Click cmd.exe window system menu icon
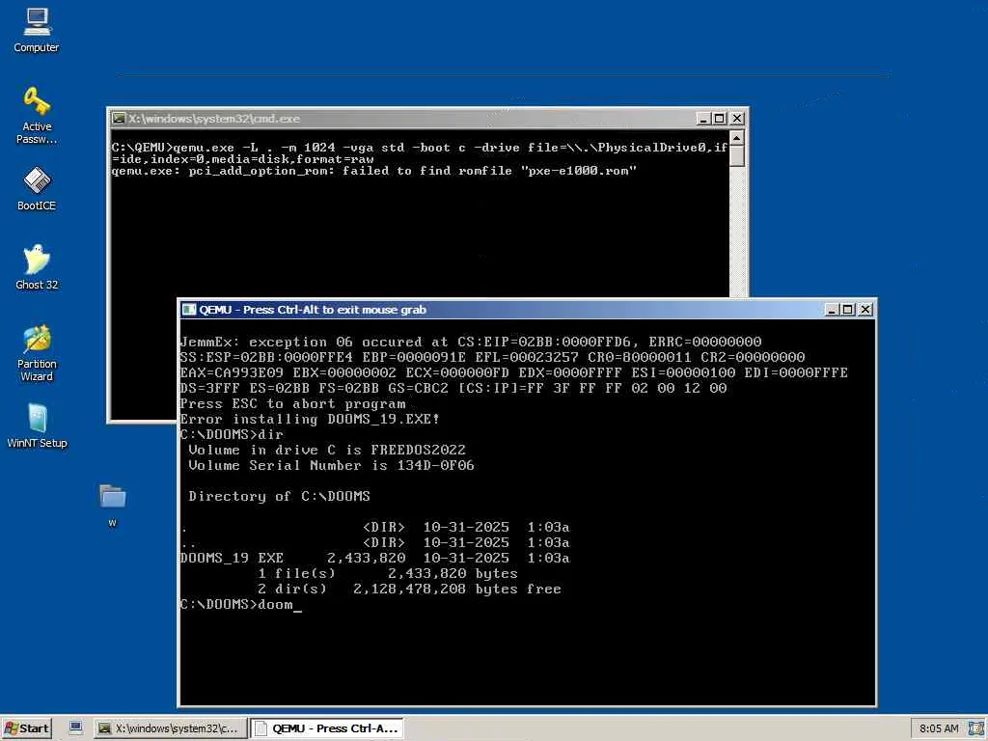Viewport: 988px width, 741px height. coord(119,119)
